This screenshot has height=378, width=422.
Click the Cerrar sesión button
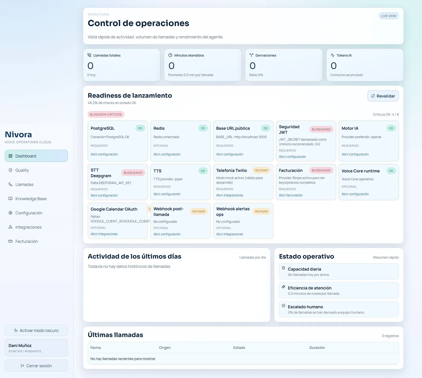(x=36, y=366)
